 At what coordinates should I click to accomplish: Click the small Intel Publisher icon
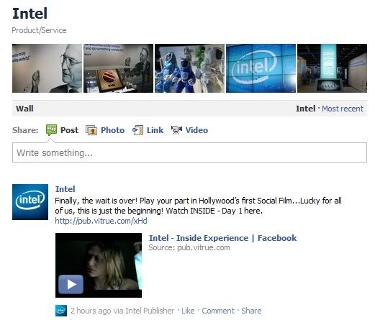61,311
